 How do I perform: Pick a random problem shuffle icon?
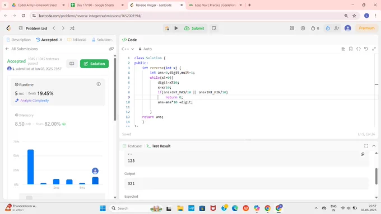pos(72,28)
